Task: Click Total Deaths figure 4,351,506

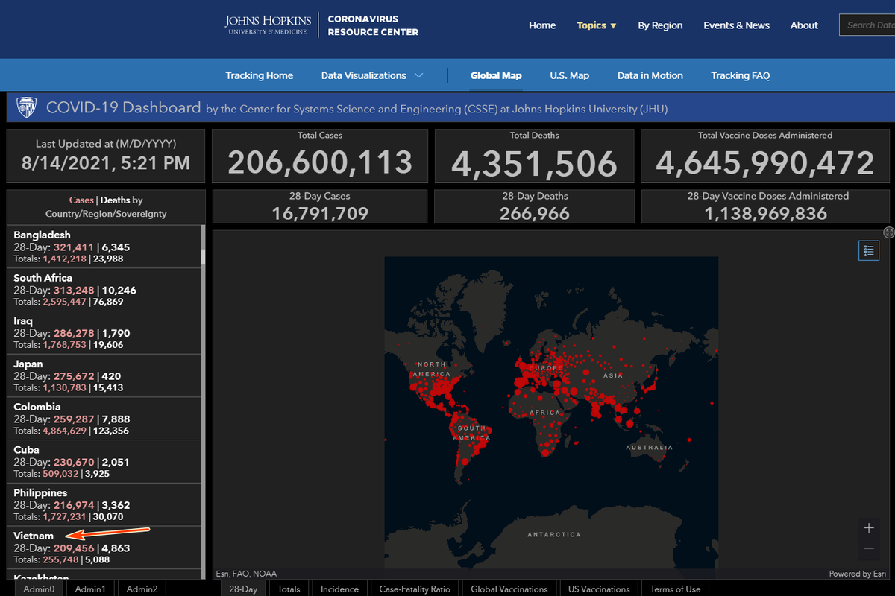Action: (x=534, y=164)
